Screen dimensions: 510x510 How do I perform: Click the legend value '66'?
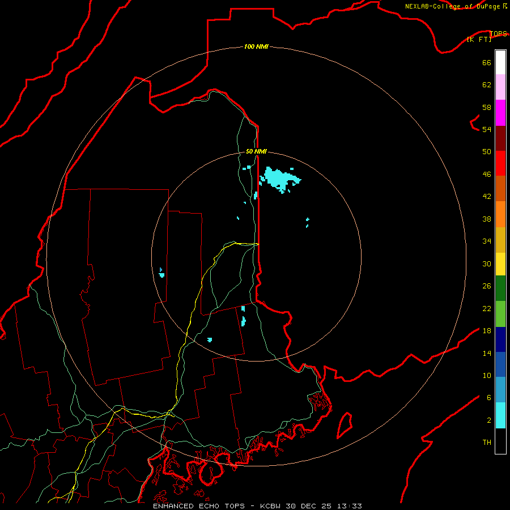[487, 62]
